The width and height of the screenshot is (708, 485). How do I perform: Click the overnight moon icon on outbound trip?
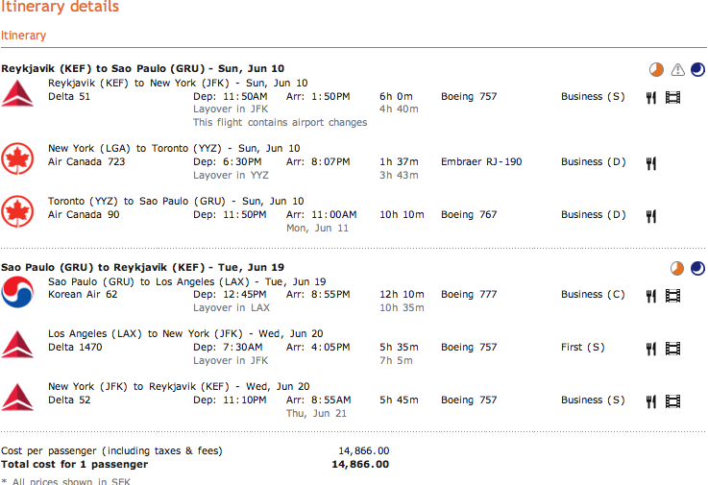tap(697, 69)
